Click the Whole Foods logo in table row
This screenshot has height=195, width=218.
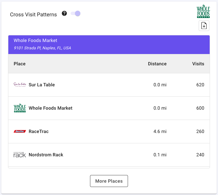click(20, 108)
